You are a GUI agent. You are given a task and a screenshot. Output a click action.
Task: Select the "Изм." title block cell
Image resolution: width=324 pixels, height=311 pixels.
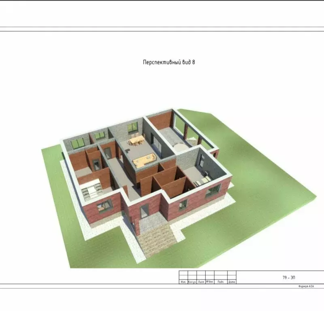pos(183,282)
